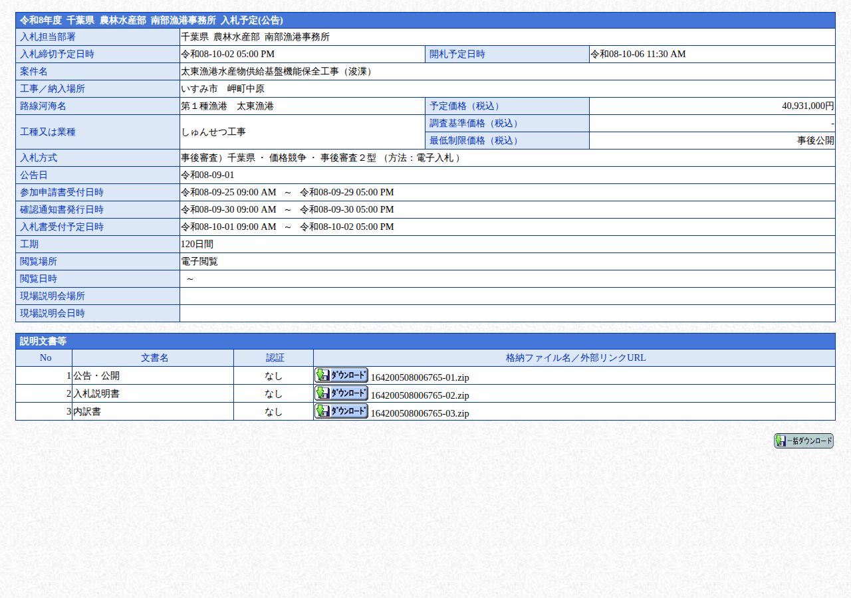Click the location value いすみ市 岬町中原
This screenshot has width=851, height=598.
(223, 88)
